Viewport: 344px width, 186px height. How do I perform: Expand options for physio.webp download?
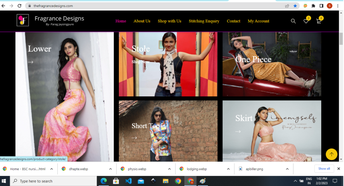pos(169,169)
